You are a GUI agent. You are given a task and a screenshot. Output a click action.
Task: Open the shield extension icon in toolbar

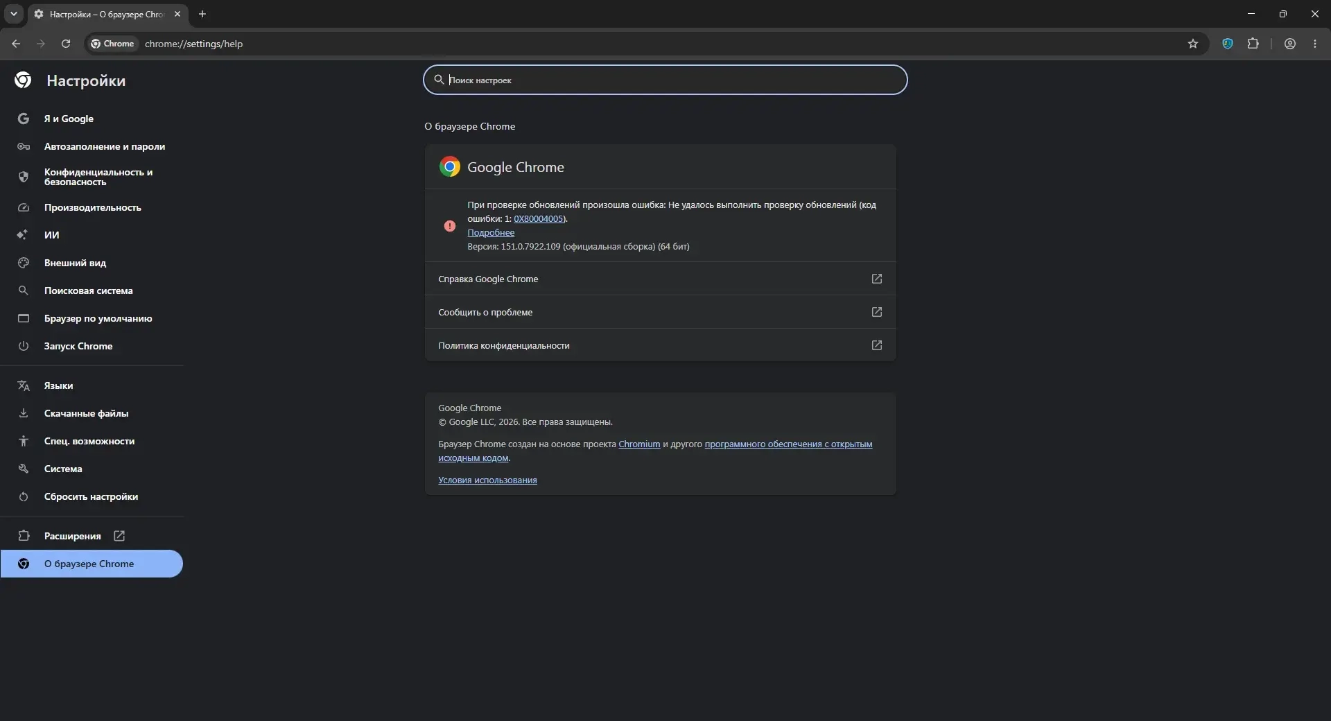[x=1228, y=44]
